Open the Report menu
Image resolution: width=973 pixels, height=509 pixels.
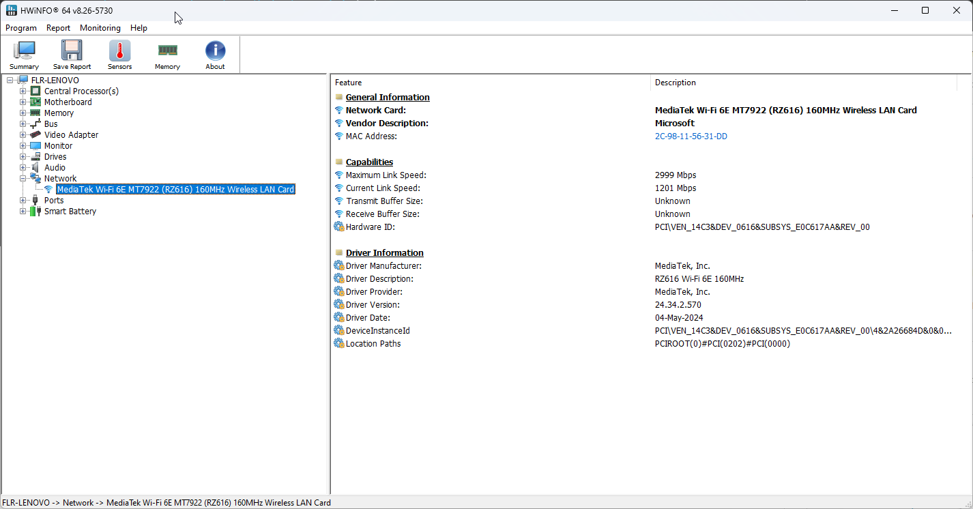point(58,28)
